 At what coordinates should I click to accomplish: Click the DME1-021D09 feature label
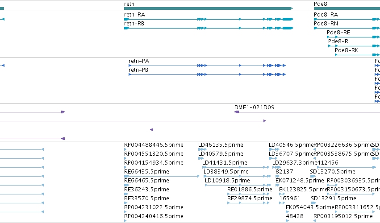254,107
